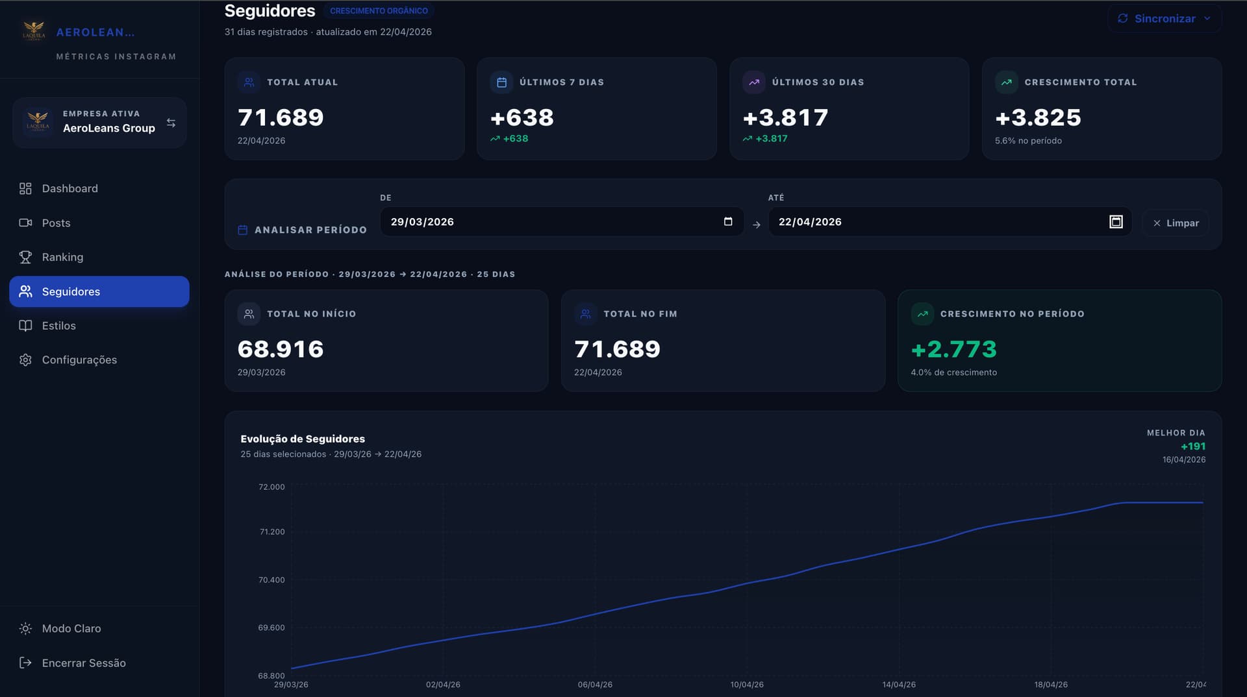Click the Dashboard grid icon in sidebar
The width and height of the screenshot is (1247, 697).
pos(25,188)
